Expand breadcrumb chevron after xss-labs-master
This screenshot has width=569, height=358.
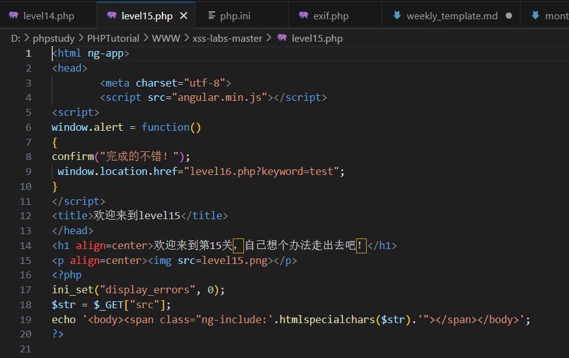tap(269, 38)
